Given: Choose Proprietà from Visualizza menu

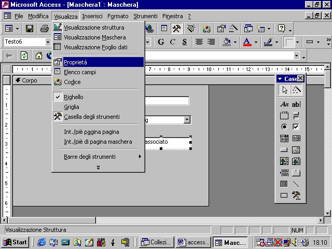Looking at the screenshot, I should point(98,62).
